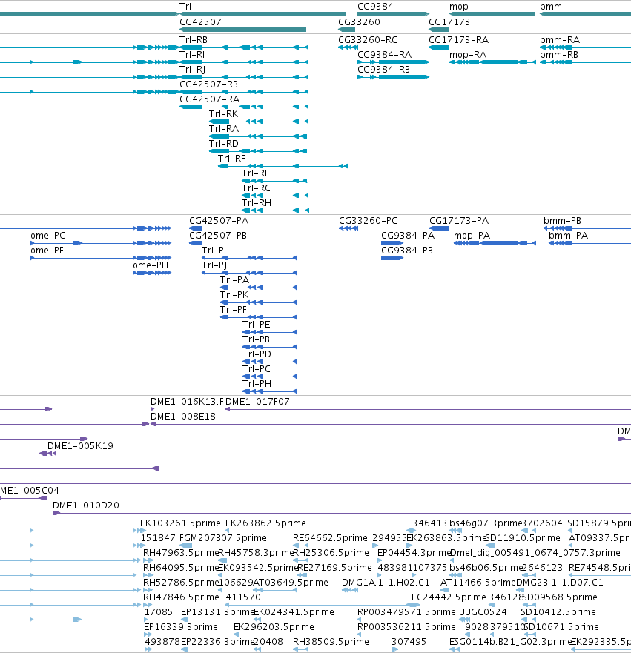
Task: Click the CG42507-RB transcript label
Action: 208,84
